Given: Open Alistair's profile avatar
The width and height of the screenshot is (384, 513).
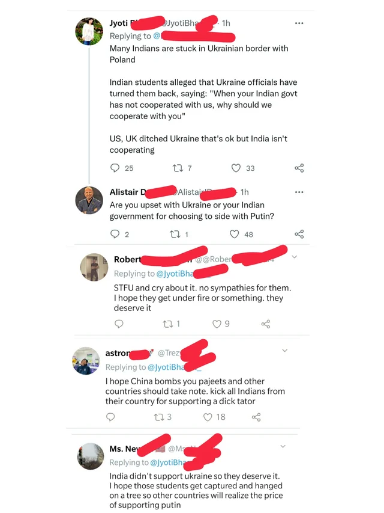Looking at the screenshot, I should click(89, 200).
